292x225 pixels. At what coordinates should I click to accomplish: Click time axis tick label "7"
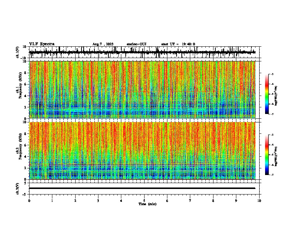(190, 201)
